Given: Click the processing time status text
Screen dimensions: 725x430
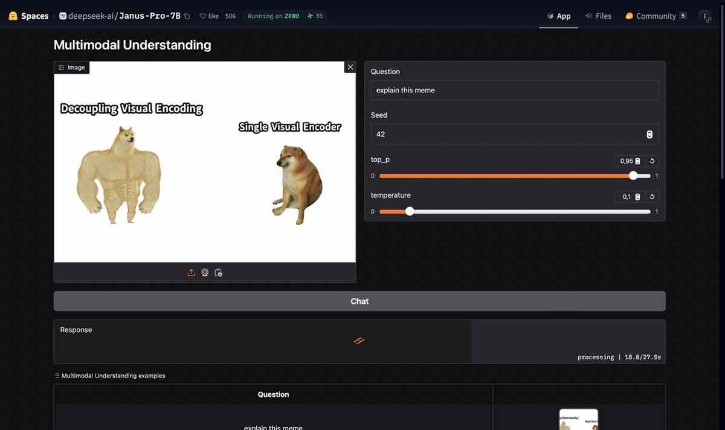Looking at the screenshot, I should click(619, 357).
